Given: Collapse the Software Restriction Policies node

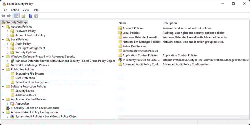Looking at the screenshot, I should (x=3, y=86).
